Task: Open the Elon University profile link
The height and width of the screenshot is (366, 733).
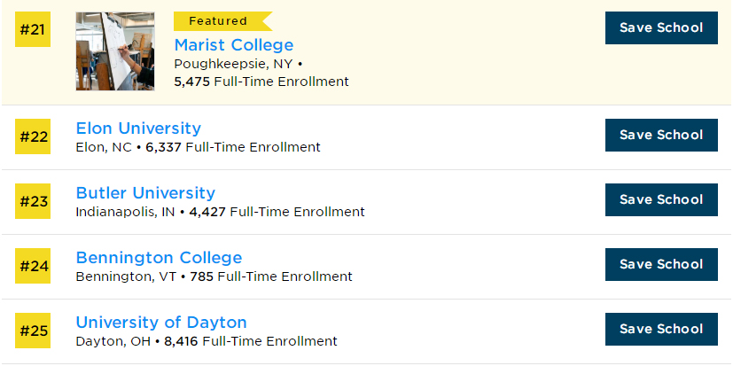Action: (x=138, y=128)
